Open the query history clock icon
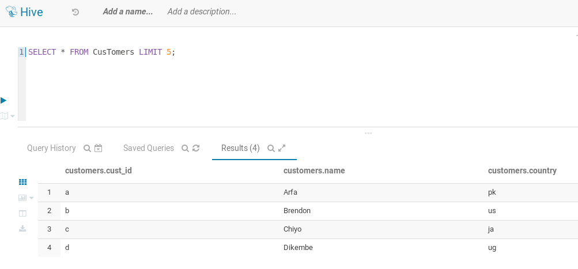Viewport: 578px width, 269px height. click(75, 12)
